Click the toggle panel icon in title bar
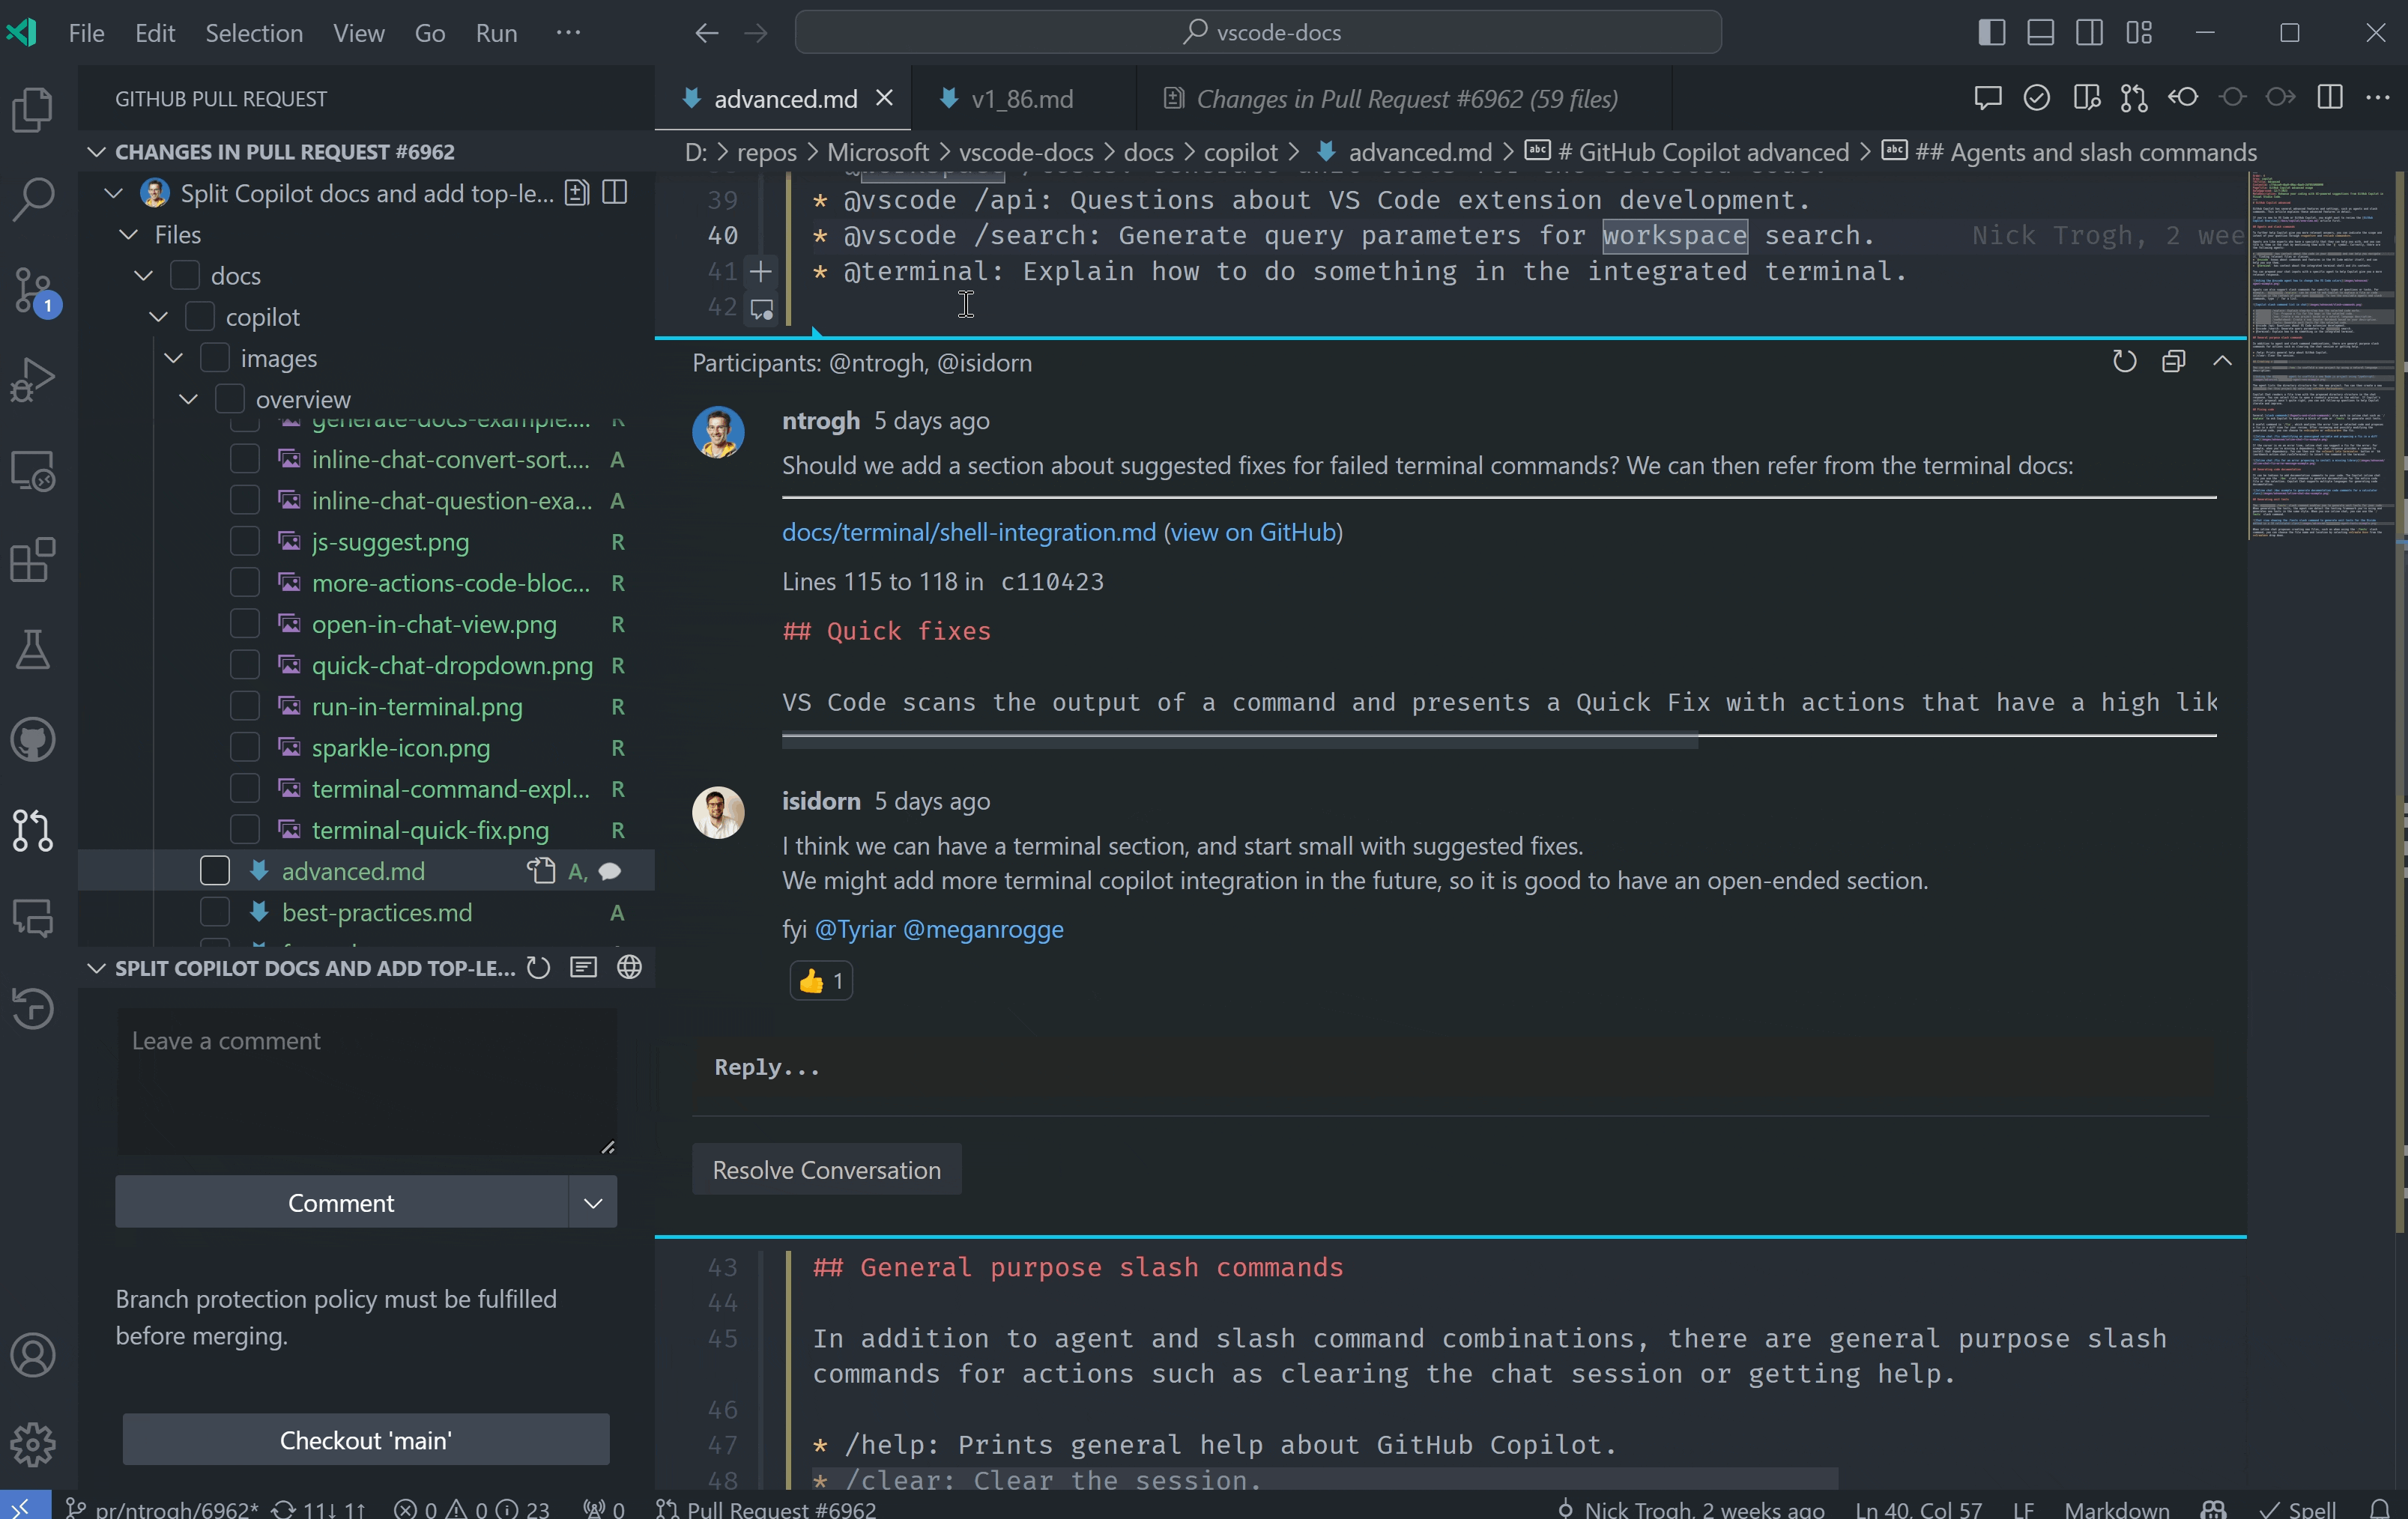Viewport: 2408px width, 1519px height. click(x=2042, y=31)
